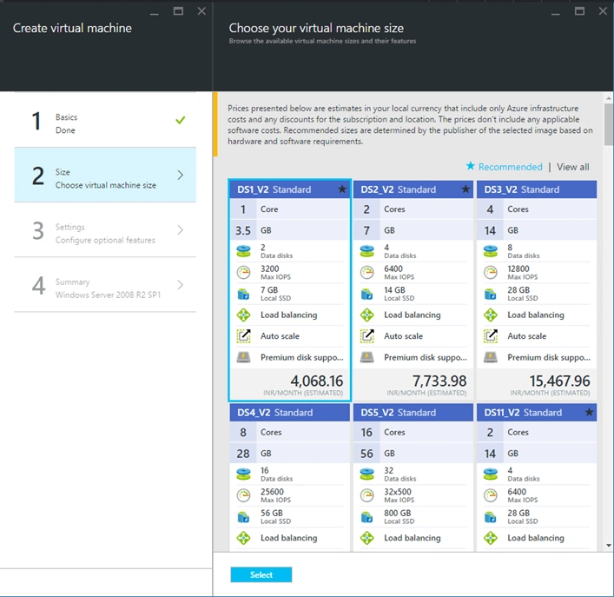Viewport: 614px width, 597px height.
Task: Click the 7,733.98 monthly price
Action: 439,381
